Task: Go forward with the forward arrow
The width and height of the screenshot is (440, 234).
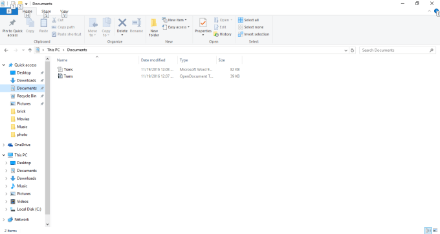Action: [16, 50]
